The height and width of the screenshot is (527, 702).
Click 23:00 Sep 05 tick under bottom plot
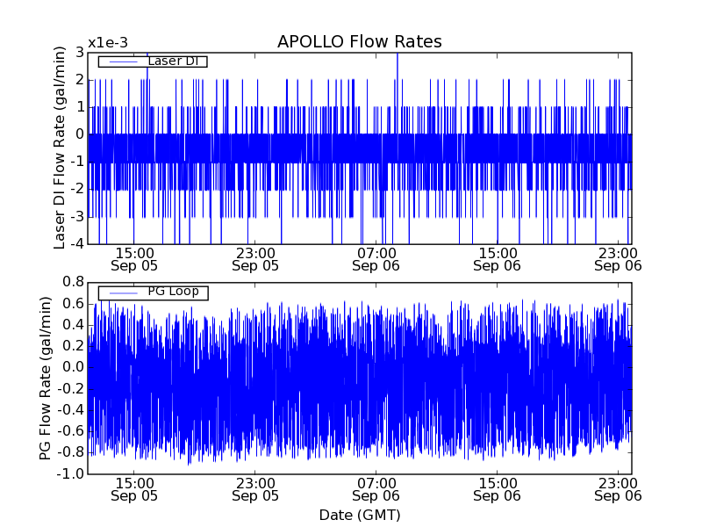coord(255,488)
